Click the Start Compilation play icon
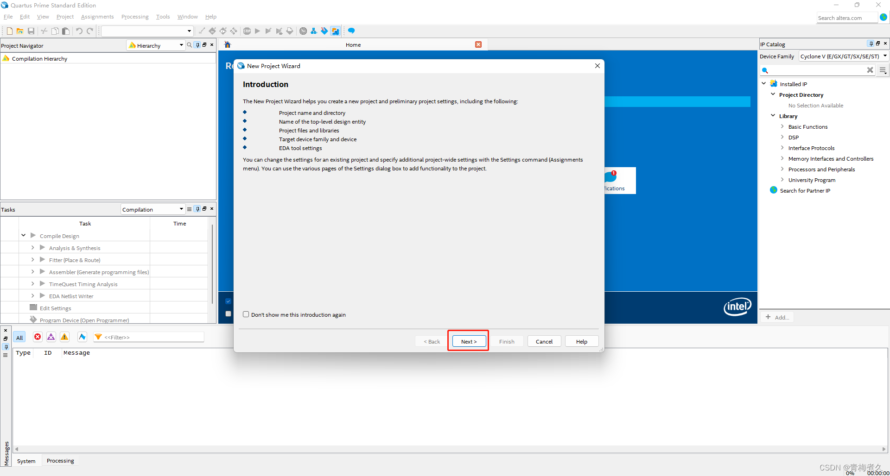Viewport: 890px width, 476px height. coord(257,31)
